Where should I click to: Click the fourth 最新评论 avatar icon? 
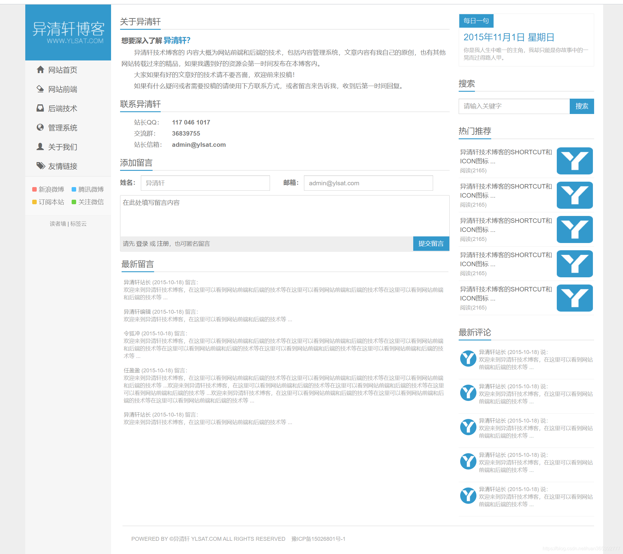point(468,461)
